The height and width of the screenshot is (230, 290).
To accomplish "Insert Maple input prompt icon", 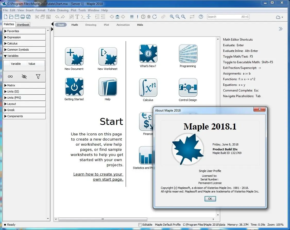I will point(83,17).
